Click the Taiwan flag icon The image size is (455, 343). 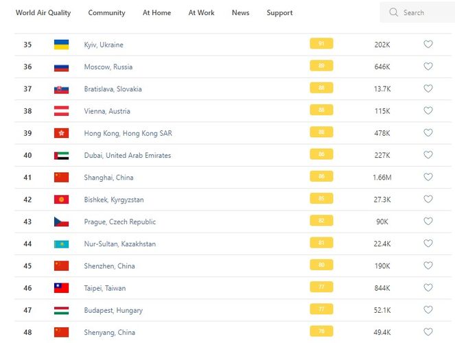pyautogui.click(x=61, y=288)
